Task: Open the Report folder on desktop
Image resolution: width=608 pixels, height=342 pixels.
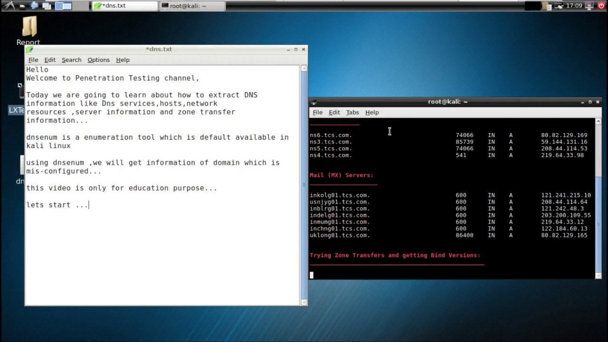Action: coord(28,31)
